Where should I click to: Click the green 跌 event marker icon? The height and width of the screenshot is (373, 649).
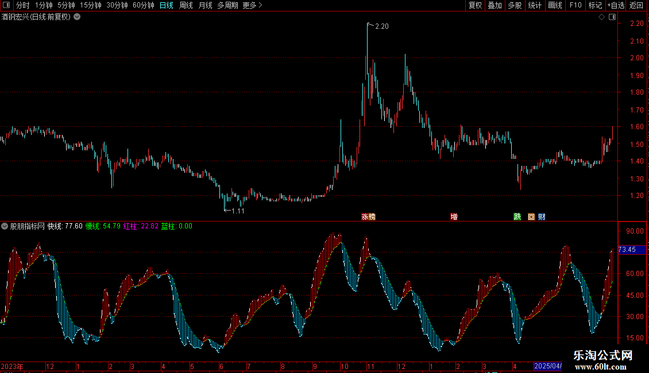(517, 217)
